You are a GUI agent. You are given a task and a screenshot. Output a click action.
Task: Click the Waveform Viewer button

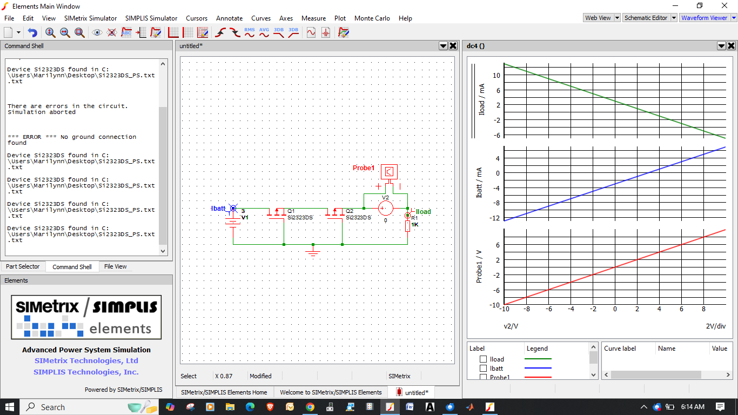coord(704,18)
